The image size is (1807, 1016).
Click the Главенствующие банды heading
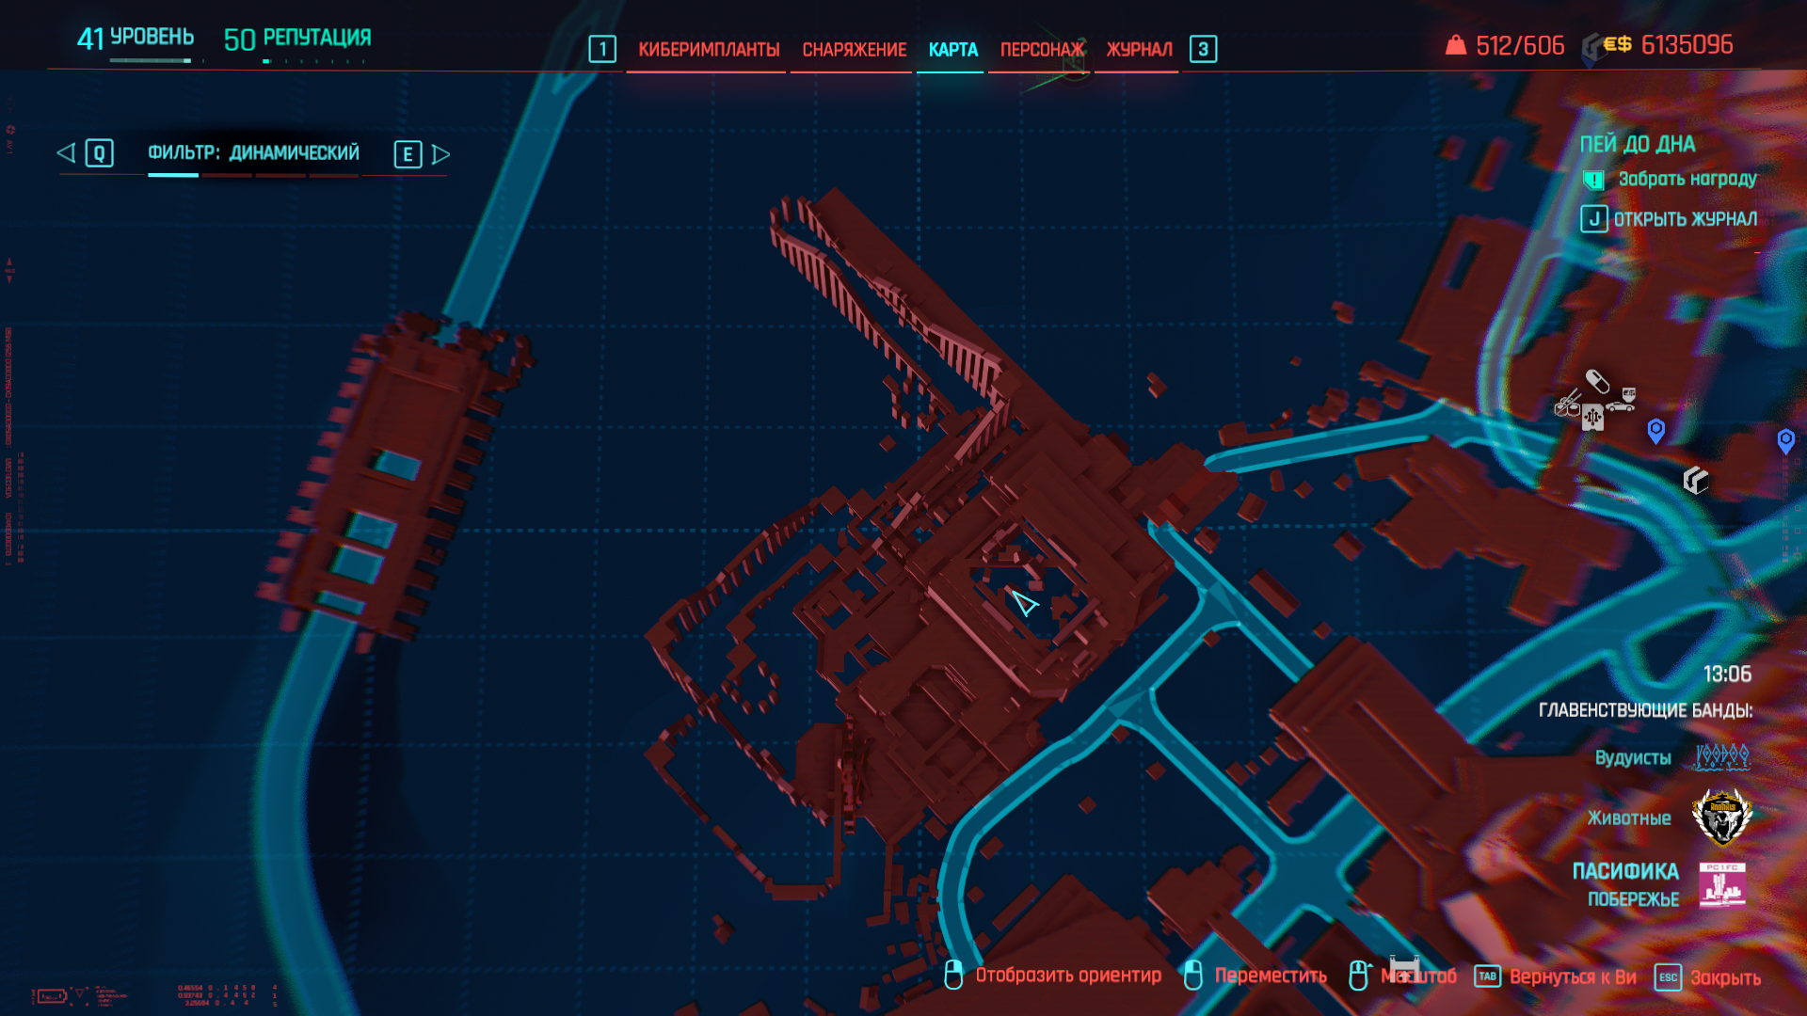(1645, 710)
